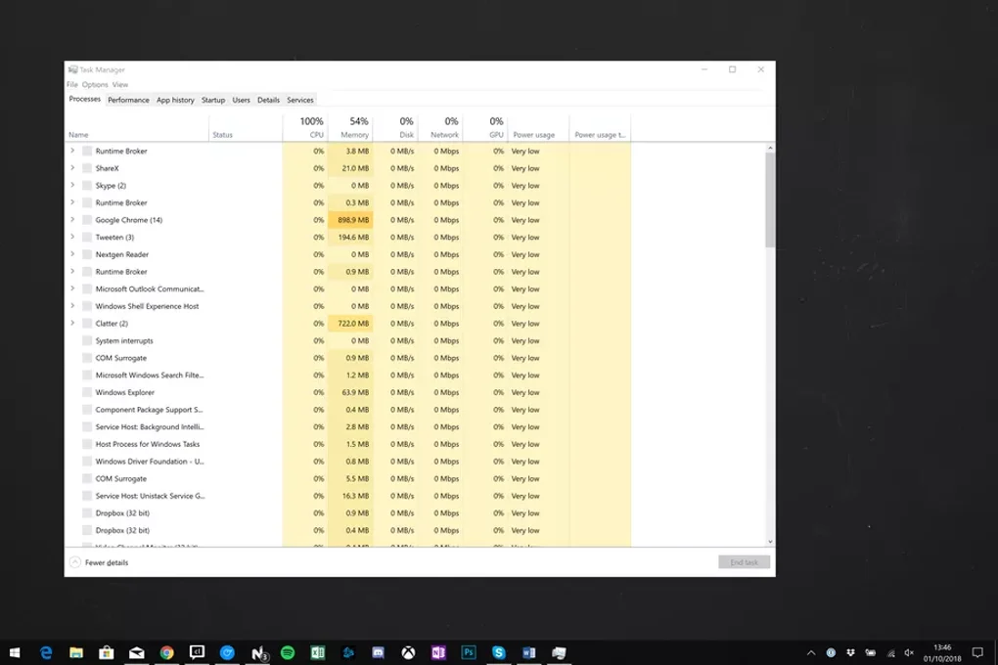Image resolution: width=998 pixels, height=665 pixels.
Task: Open the network tray icon
Action: coord(890,652)
